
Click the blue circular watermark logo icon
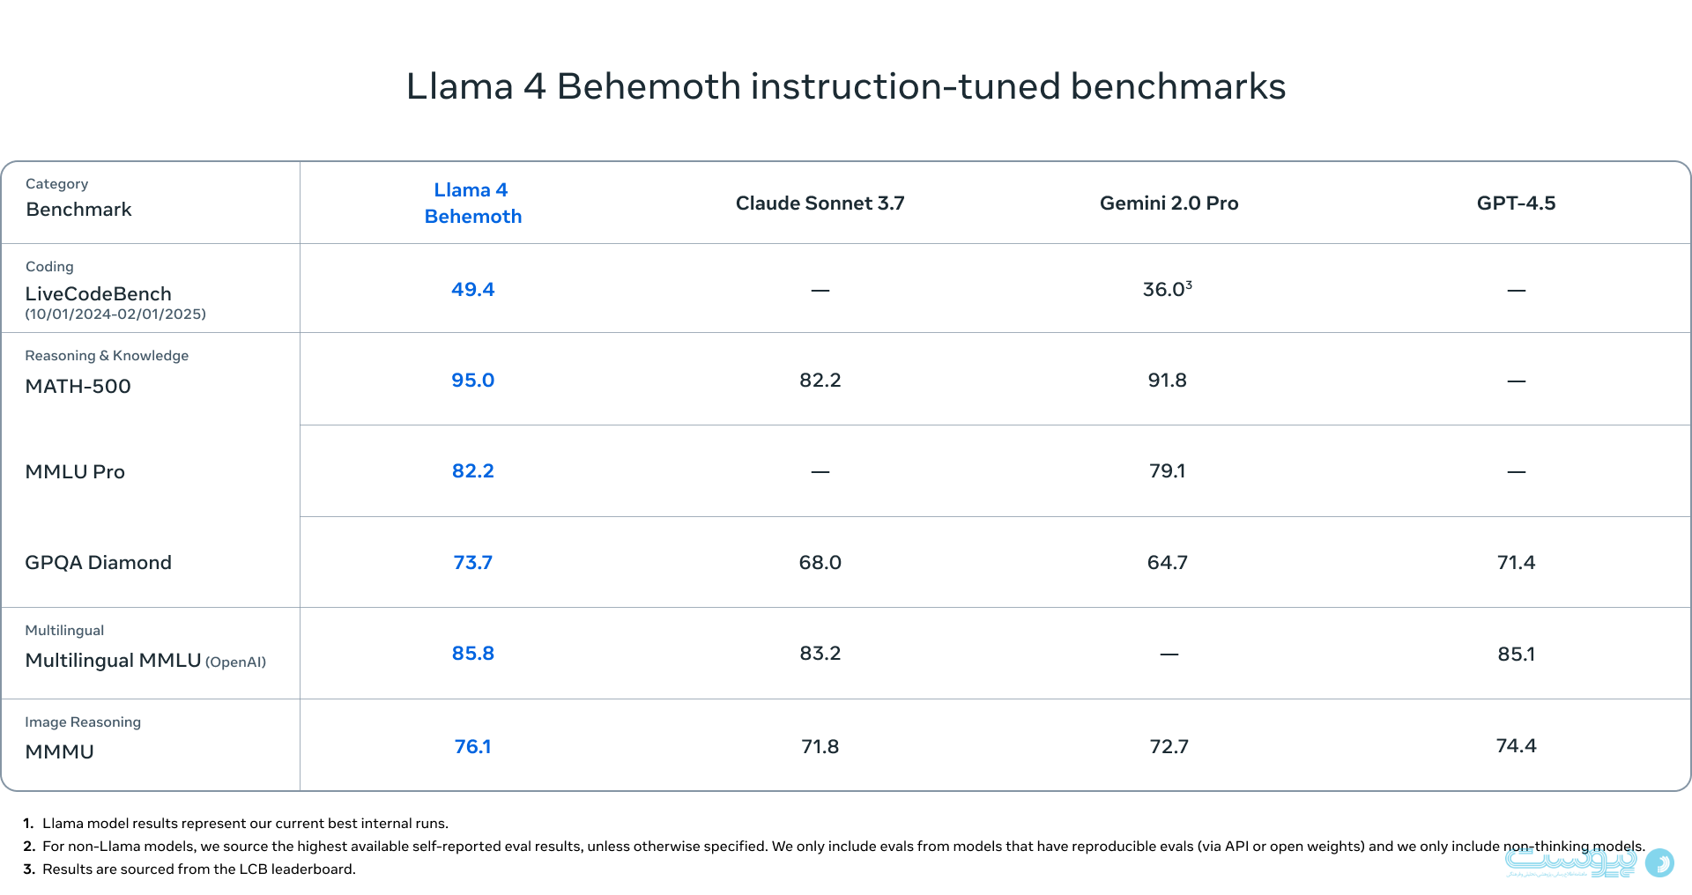pyautogui.click(x=1659, y=862)
